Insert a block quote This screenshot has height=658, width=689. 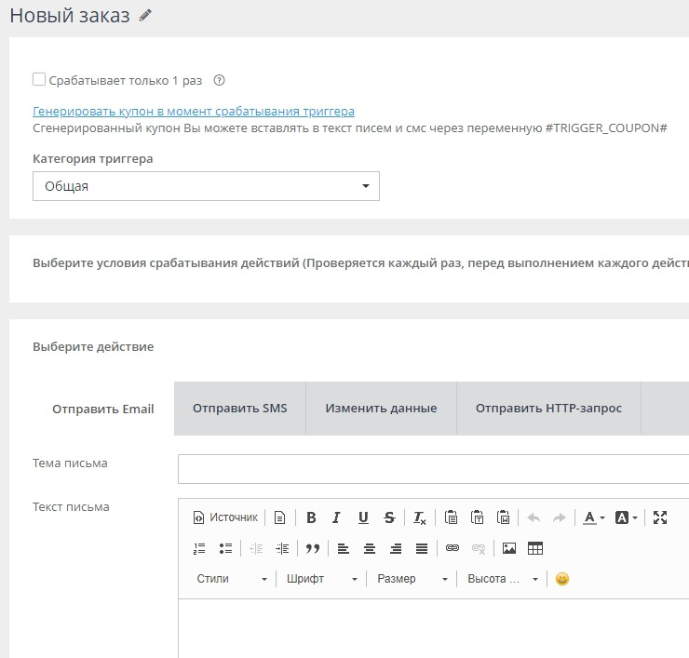click(312, 549)
